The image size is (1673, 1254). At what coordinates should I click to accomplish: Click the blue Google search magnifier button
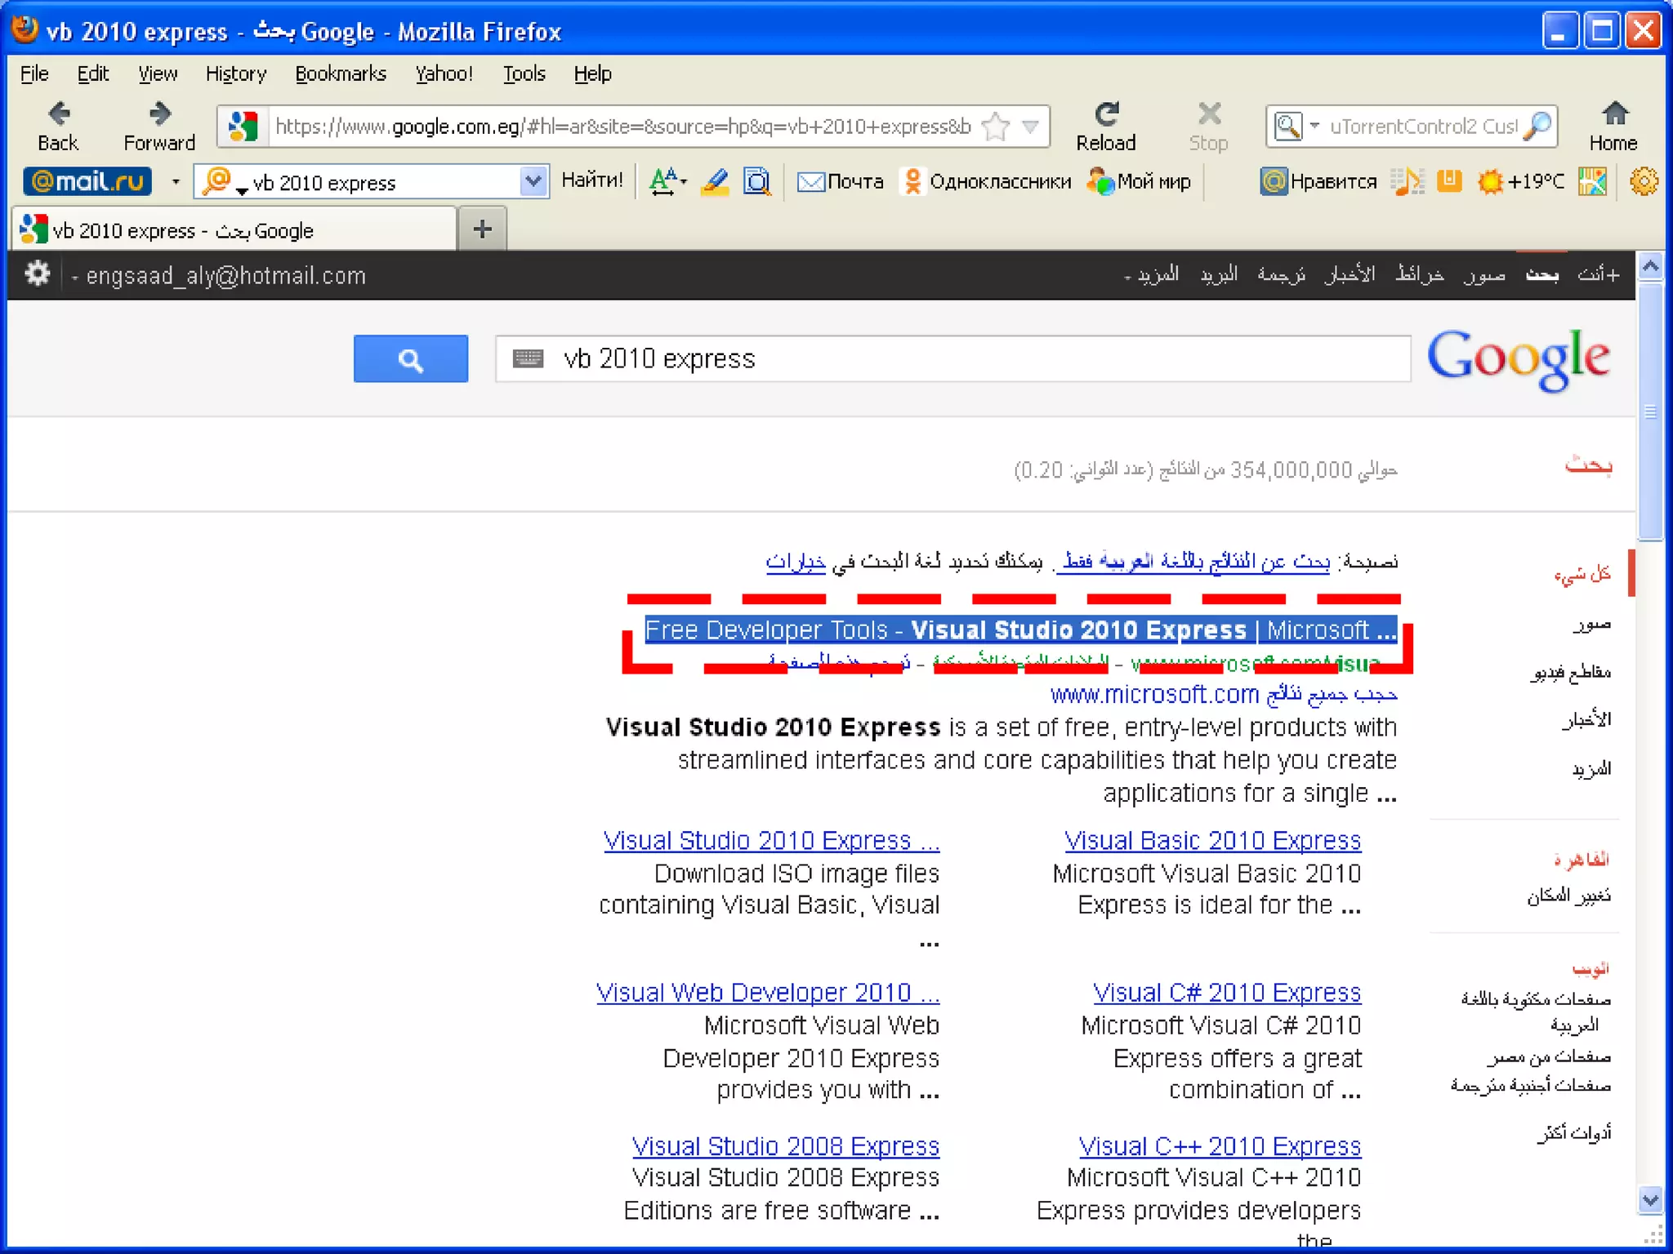[x=410, y=359]
